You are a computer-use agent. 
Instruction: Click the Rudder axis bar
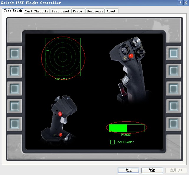(x=127, y=128)
